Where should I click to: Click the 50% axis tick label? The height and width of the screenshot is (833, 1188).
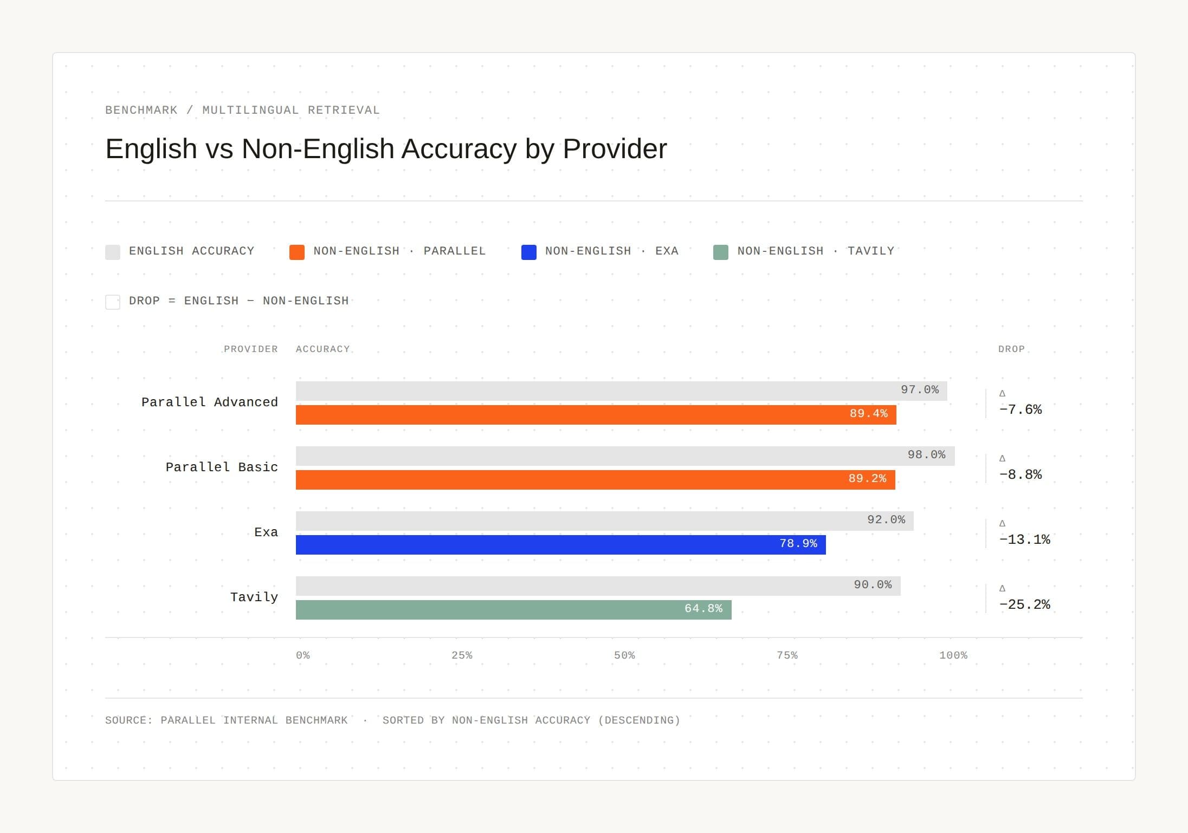tap(624, 655)
